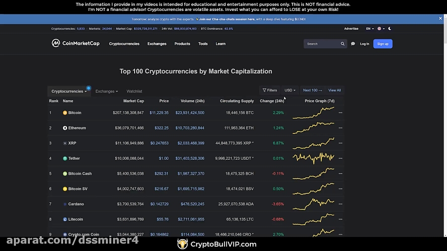Click the Tether coin icon
The image size is (447, 251).
(x=65, y=159)
